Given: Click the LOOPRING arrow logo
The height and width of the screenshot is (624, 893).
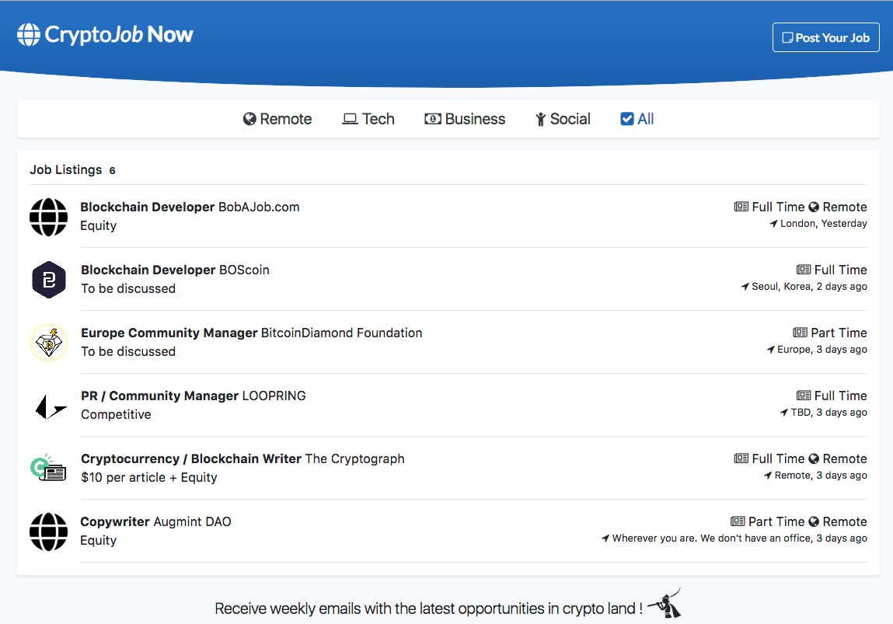Looking at the screenshot, I should point(51,406).
